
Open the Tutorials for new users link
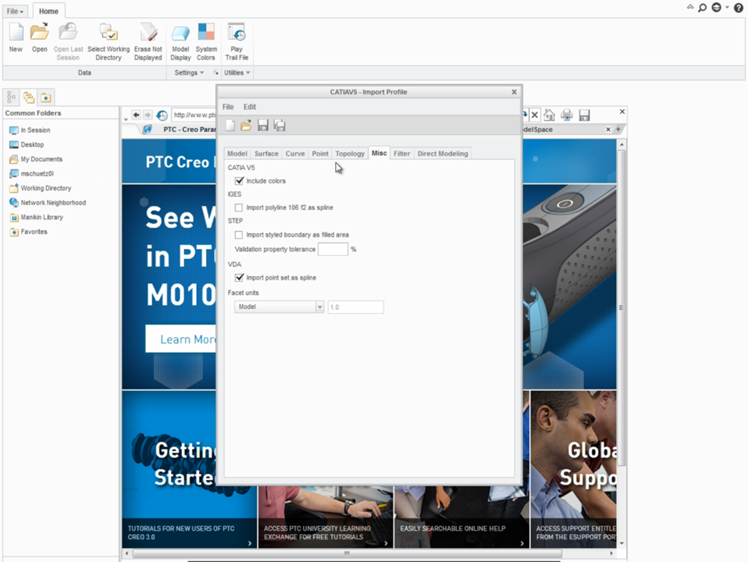click(190, 532)
